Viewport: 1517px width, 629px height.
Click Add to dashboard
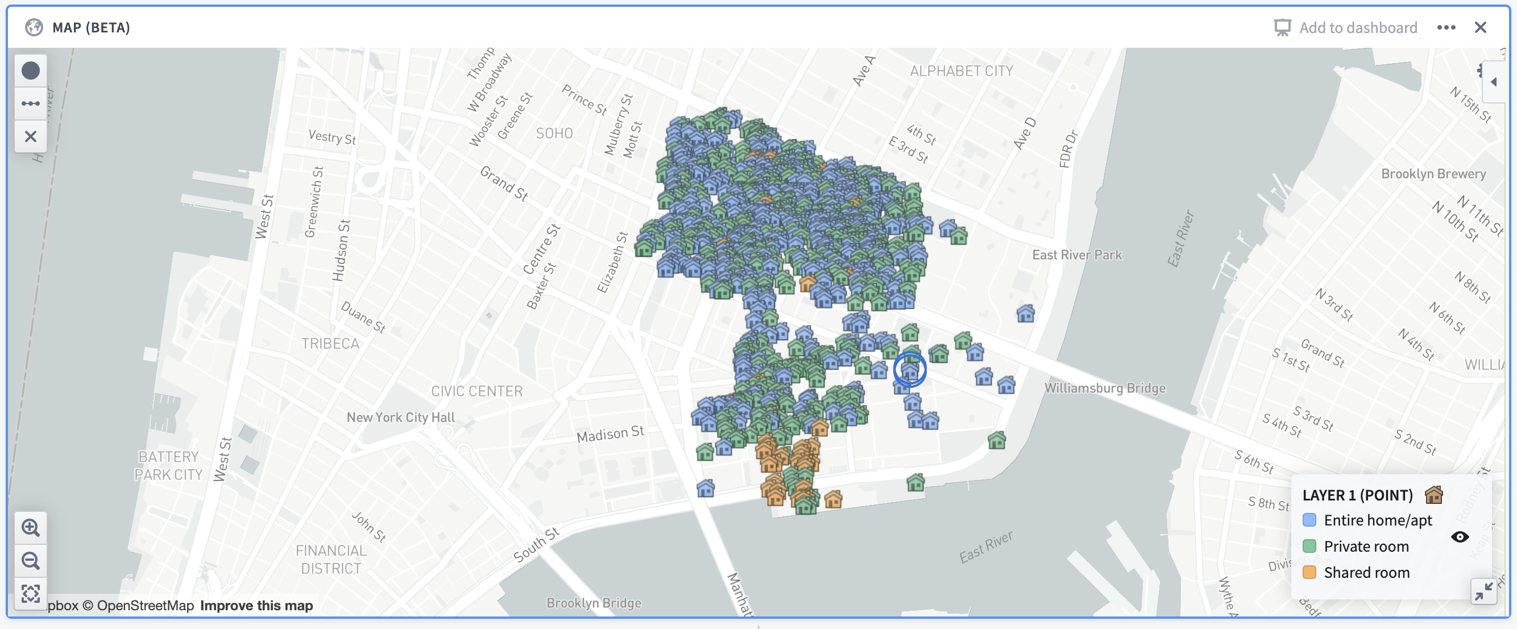[x=1346, y=28]
